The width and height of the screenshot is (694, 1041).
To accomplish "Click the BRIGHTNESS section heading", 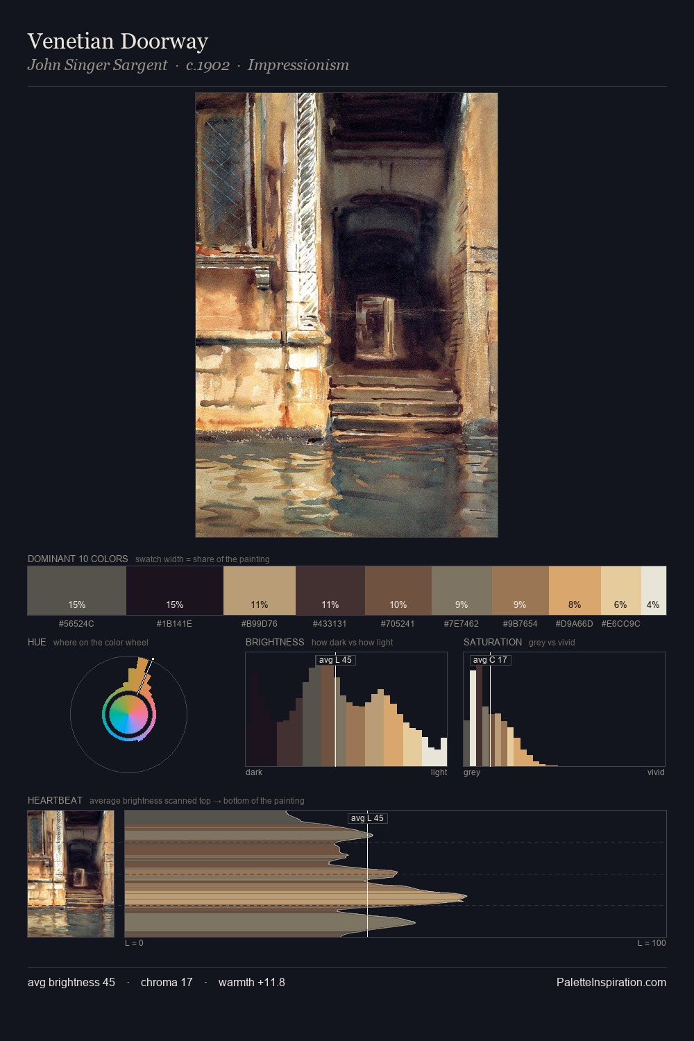I will click(275, 642).
